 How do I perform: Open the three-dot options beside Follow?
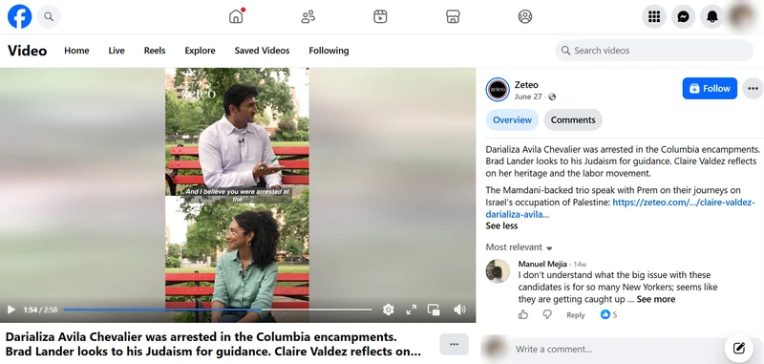tap(753, 88)
